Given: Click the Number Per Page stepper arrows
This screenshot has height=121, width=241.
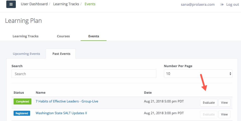Looking at the screenshot, I should (x=230, y=74).
